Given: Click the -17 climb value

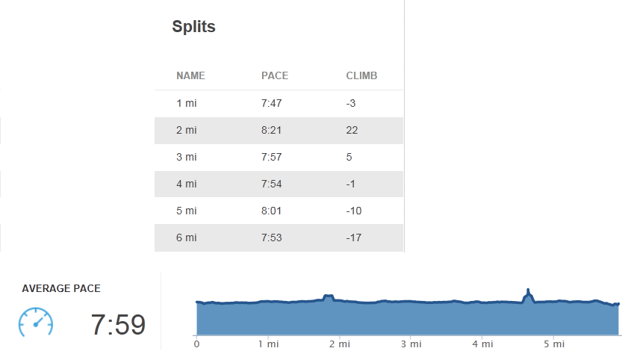Looking at the screenshot, I should tap(354, 237).
